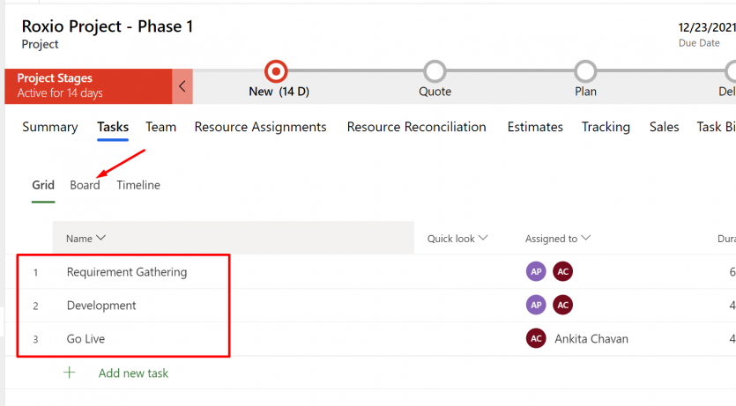Click the New stage circle marker
This screenshot has width=736, height=406.
[x=276, y=71]
